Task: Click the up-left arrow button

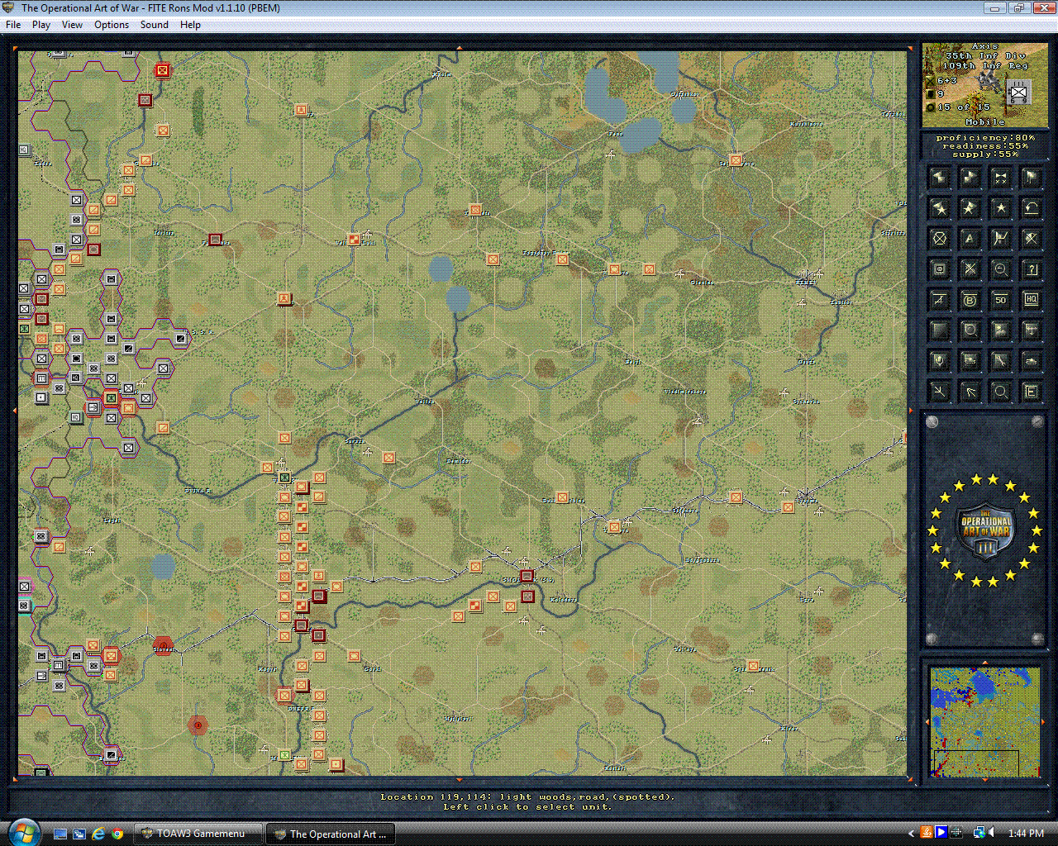Action: tap(970, 392)
